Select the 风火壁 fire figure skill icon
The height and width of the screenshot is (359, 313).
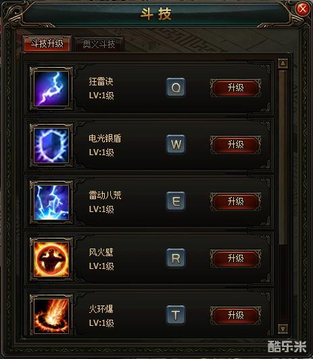tap(51, 259)
